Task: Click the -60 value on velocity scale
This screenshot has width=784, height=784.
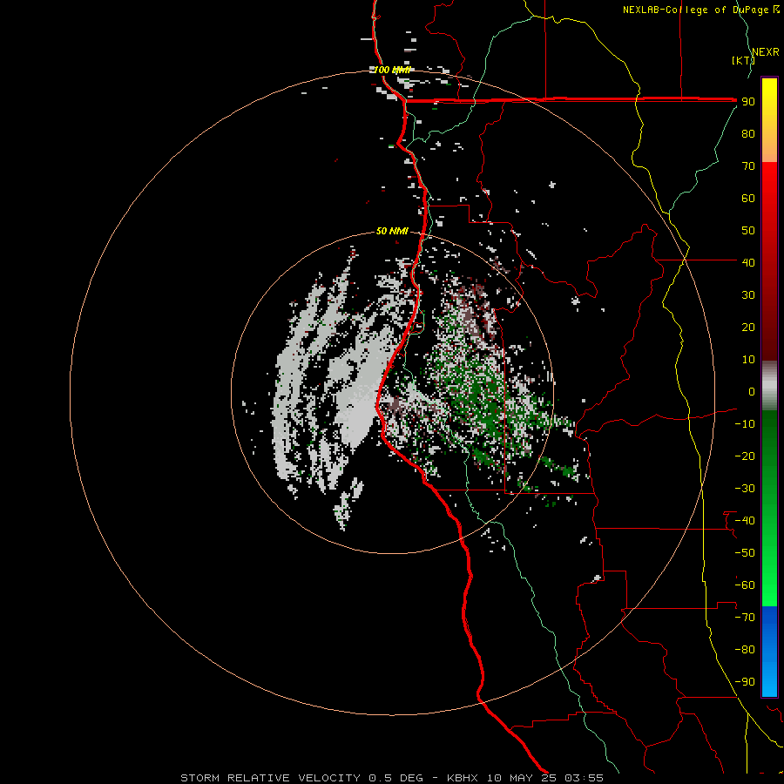Action: click(x=745, y=585)
